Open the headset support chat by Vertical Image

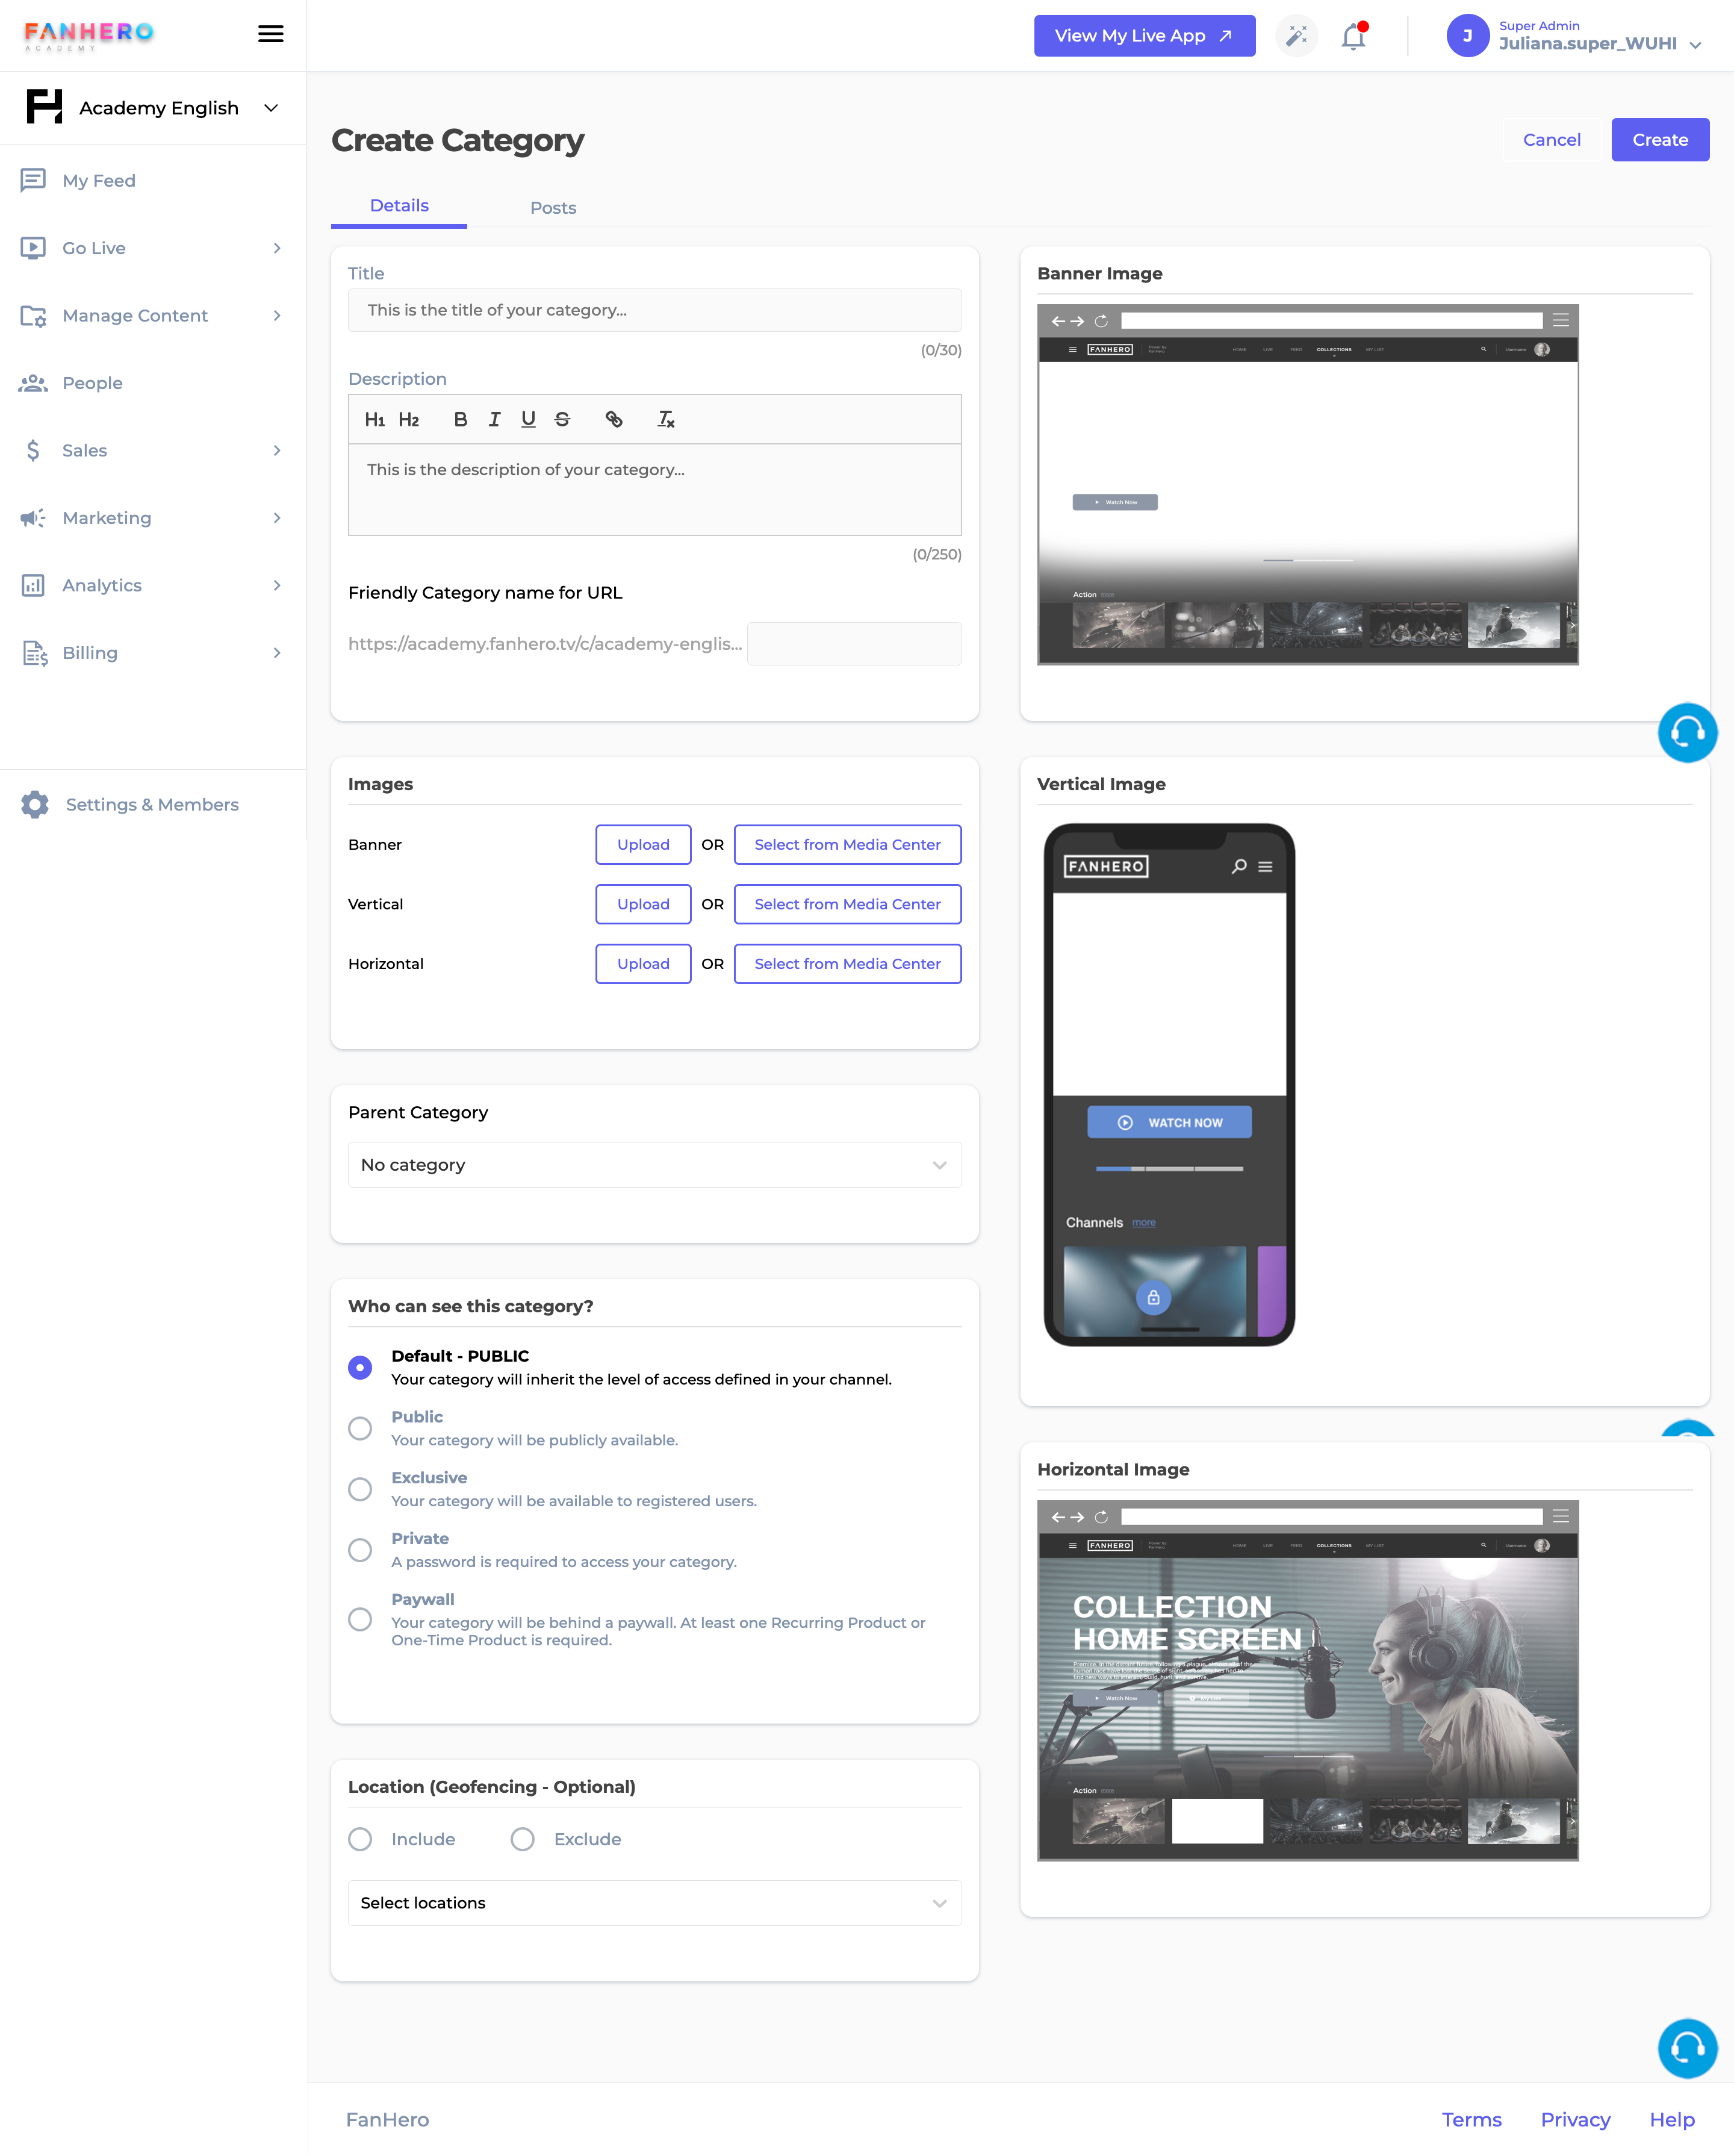point(1687,733)
